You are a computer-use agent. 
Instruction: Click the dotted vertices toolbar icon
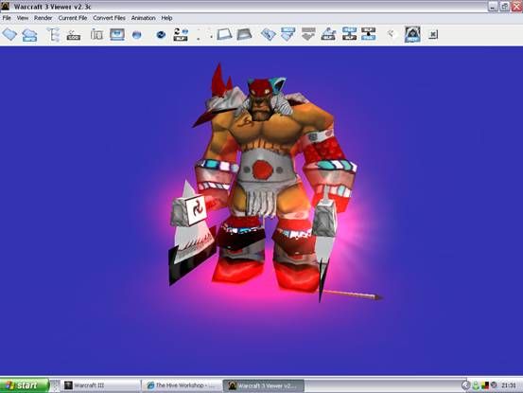tap(204, 34)
